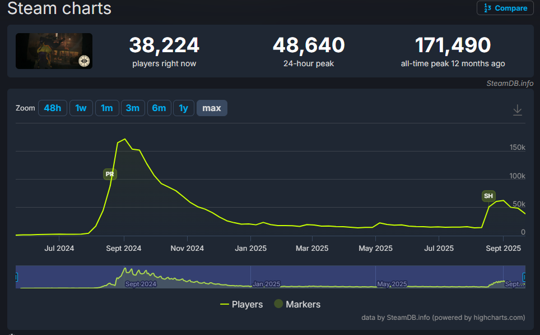The image size is (540, 335).
Task: Open the chart download menu icon
Action: pyautogui.click(x=517, y=110)
